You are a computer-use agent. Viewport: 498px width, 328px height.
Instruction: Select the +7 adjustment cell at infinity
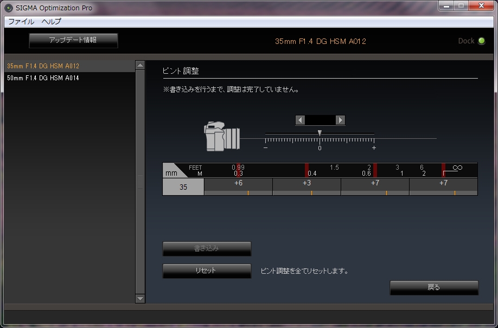pyautogui.click(x=443, y=186)
